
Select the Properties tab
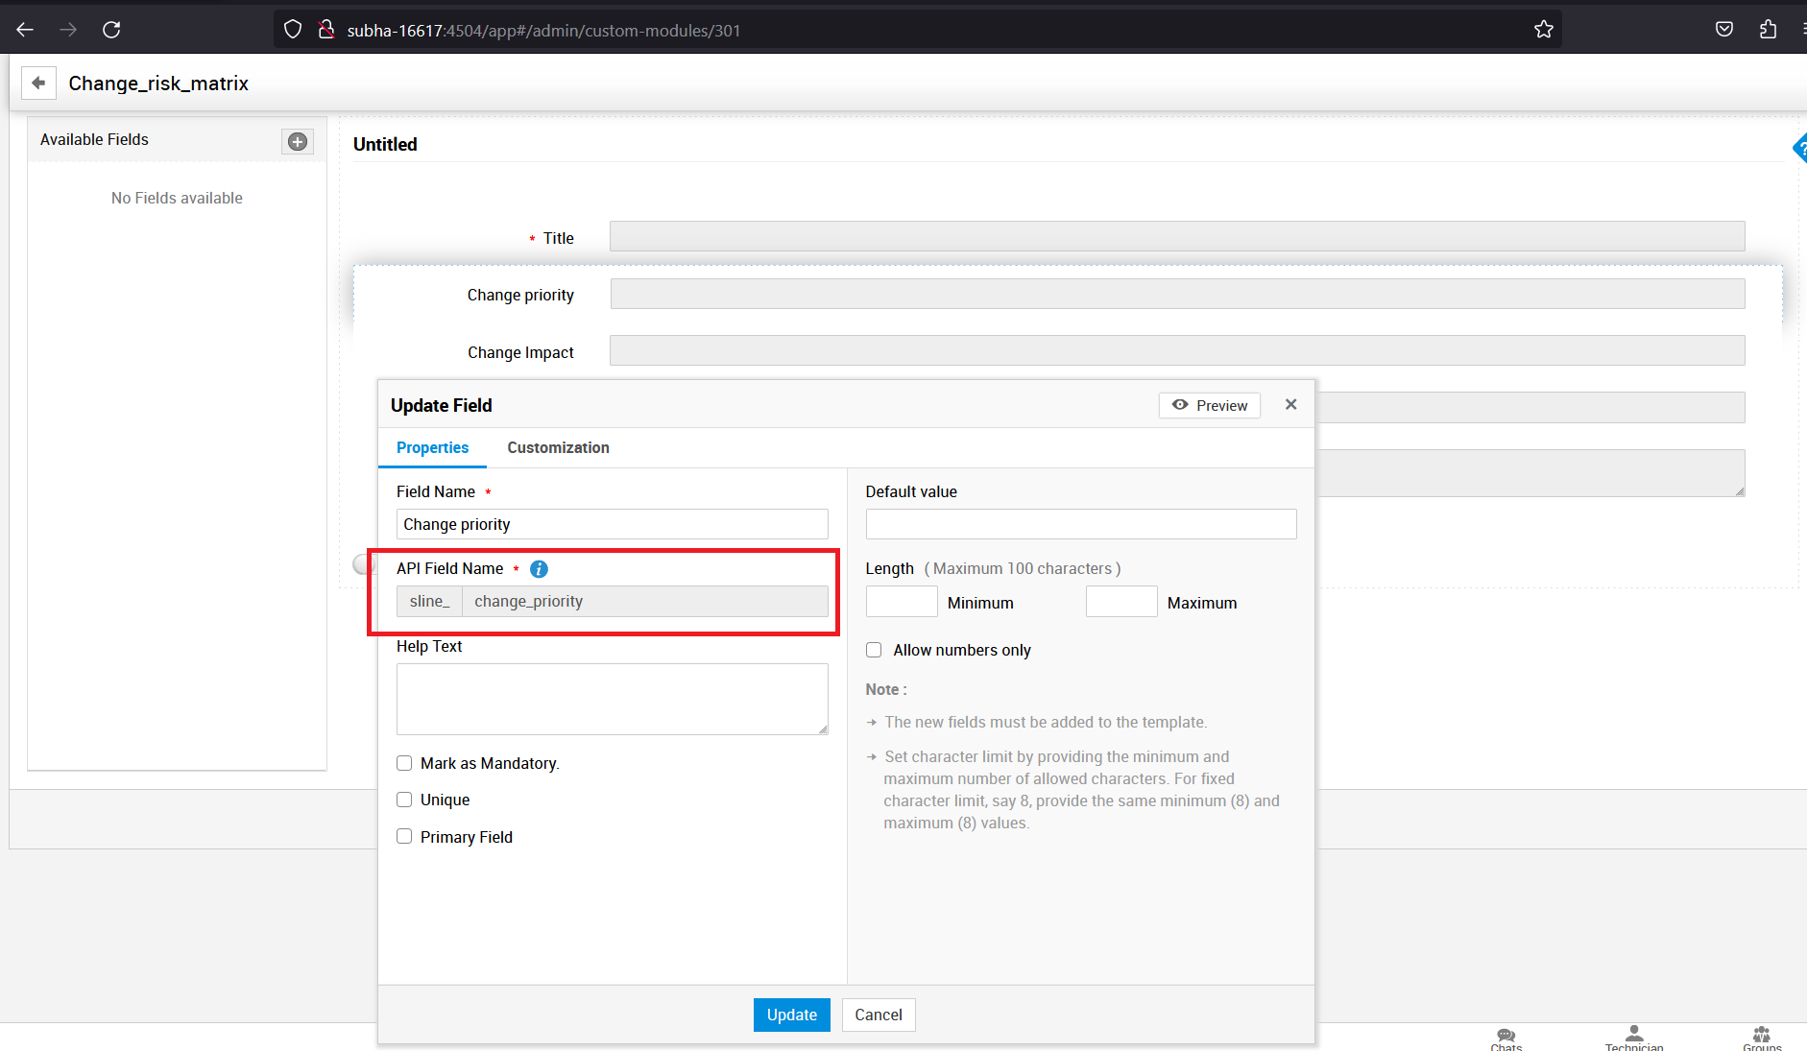432,447
